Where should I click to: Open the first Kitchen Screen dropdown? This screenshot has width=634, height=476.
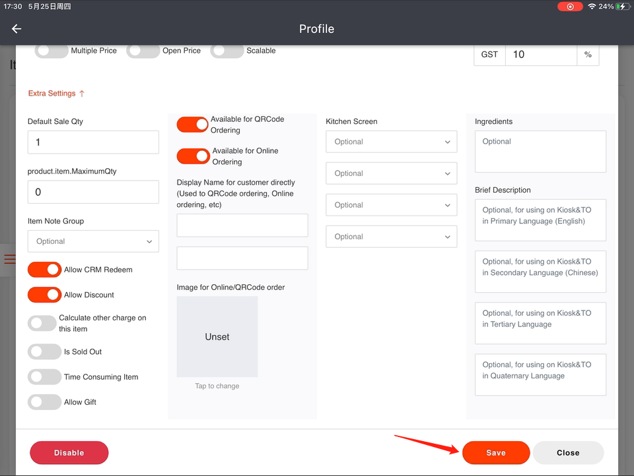click(391, 142)
